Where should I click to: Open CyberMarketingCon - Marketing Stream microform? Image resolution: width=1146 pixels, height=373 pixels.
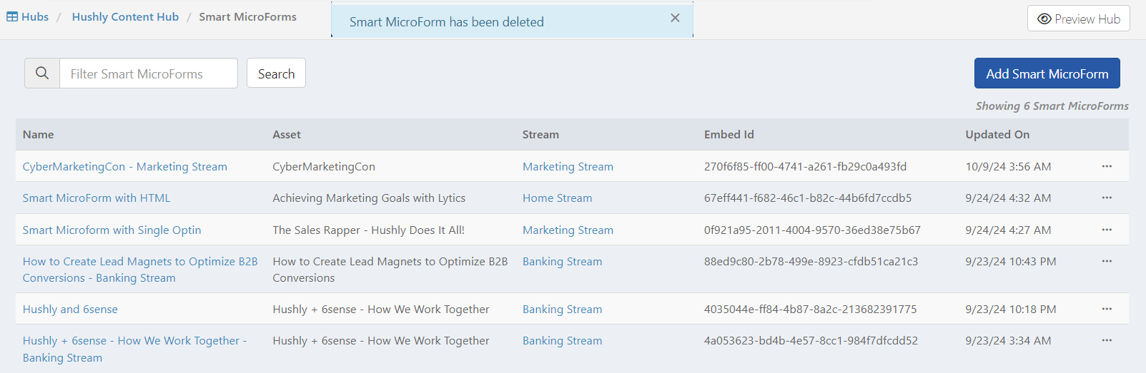[124, 167]
